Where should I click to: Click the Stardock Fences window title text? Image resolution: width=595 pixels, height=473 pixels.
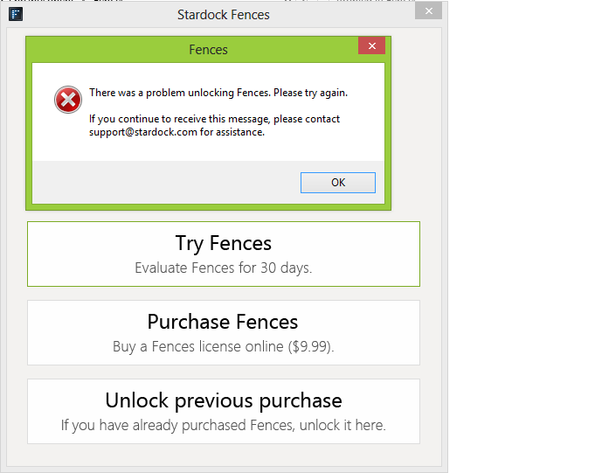click(223, 15)
